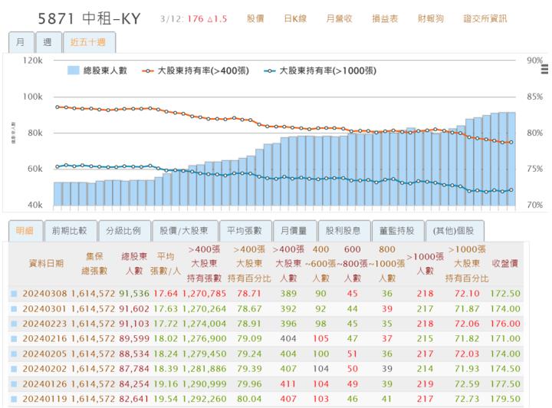Toggle the 總股東人數 legend series
The width and height of the screenshot is (552, 408).
point(97,71)
